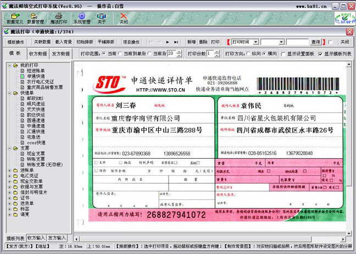356x254 pixels.
Task: Select 收据与发票 folder icon
Action: 15,187
